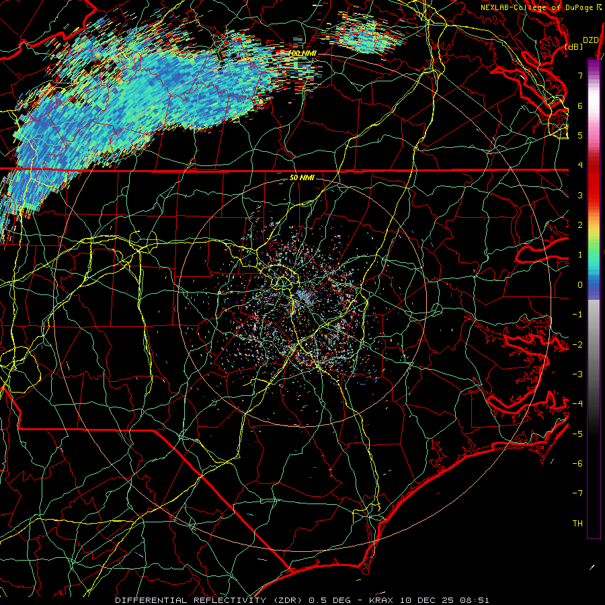Click the 08:51 timestamp
Screen dimensions: 605x605
pyautogui.click(x=476, y=600)
